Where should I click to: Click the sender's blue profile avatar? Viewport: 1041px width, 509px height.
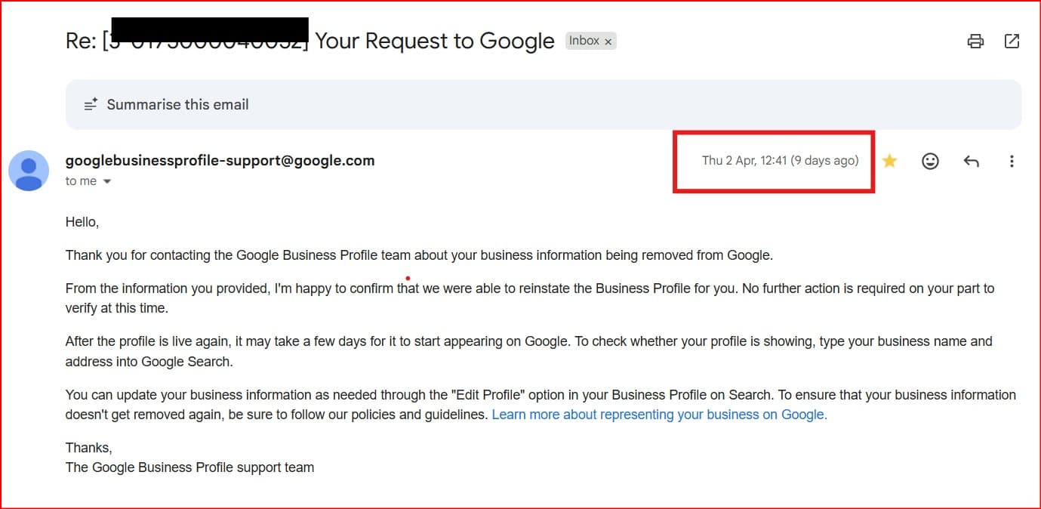pos(29,170)
